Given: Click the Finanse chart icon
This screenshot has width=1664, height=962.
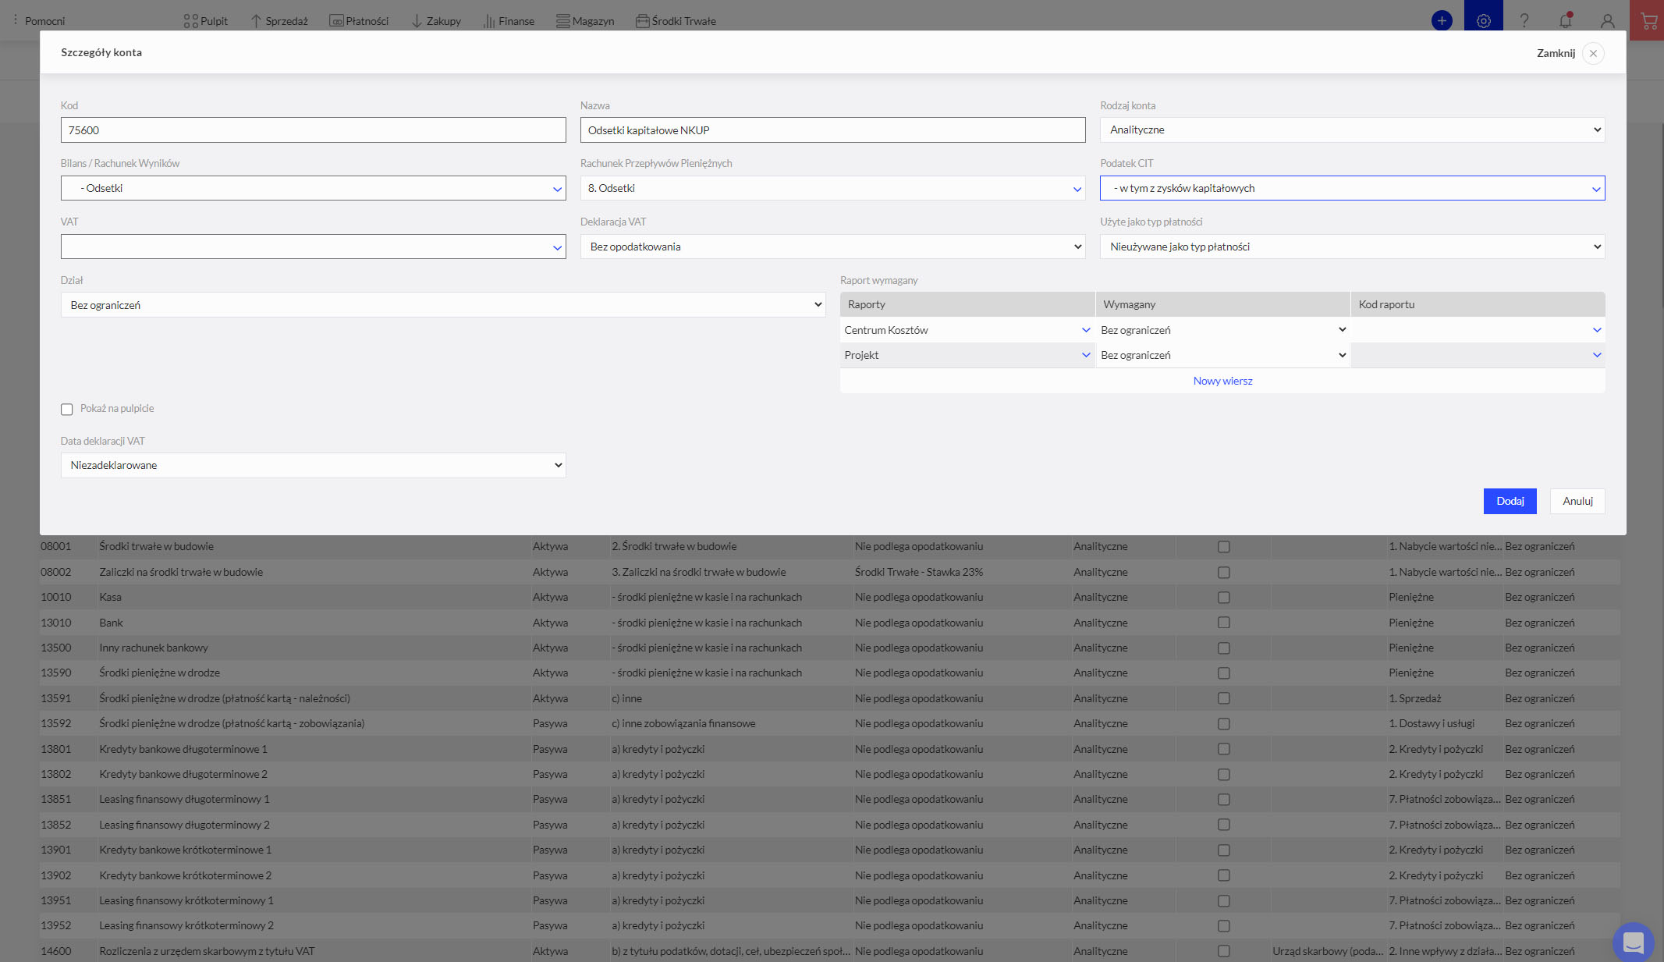Looking at the screenshot, I should pyautogui.click(x=489, y=21).
